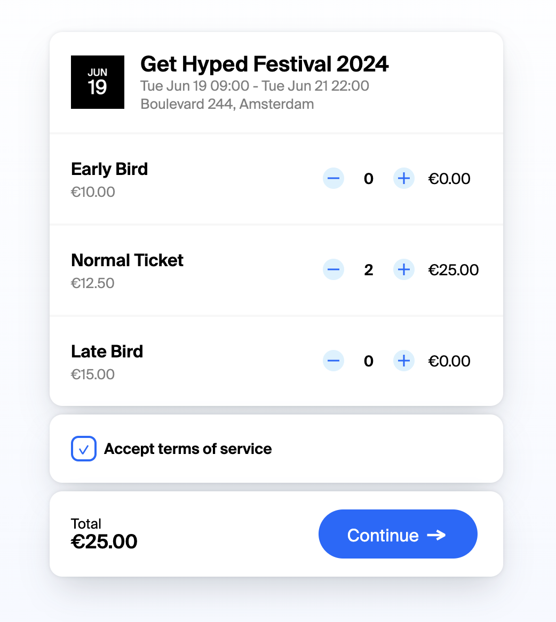Select the Get Hyped Festival 2024 title
This screenshot has width=556, height=622.
click(265, 64)
